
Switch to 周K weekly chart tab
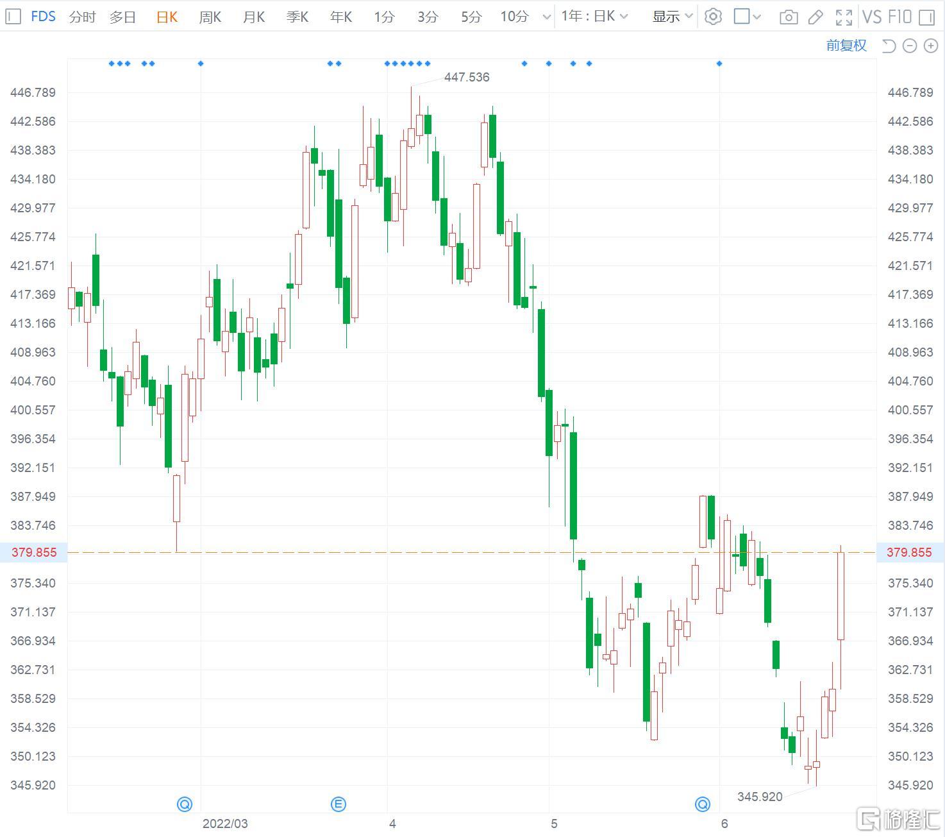[x=210, y=17]
